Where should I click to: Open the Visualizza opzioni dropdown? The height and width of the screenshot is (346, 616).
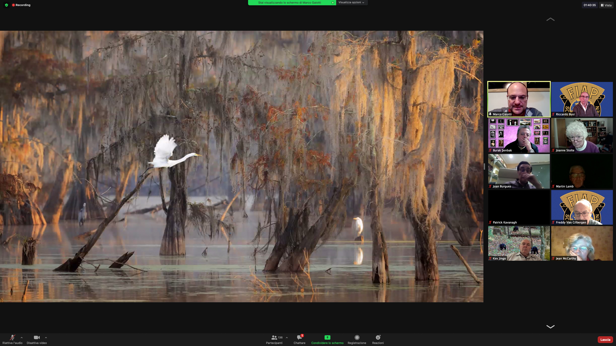point(351,2)
